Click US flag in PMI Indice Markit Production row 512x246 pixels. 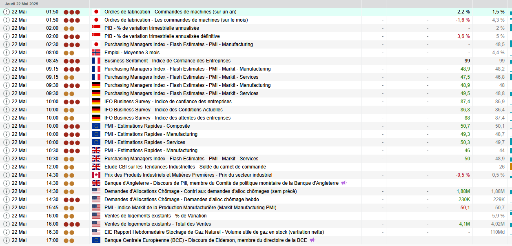click(96, 208)
